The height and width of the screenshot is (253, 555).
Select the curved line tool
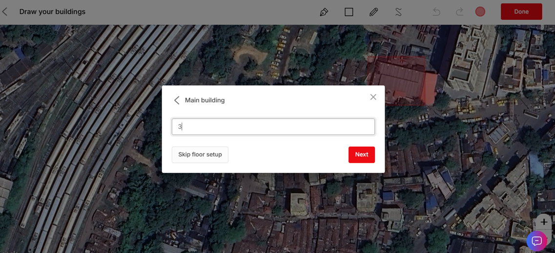click(x=398, y=12)
